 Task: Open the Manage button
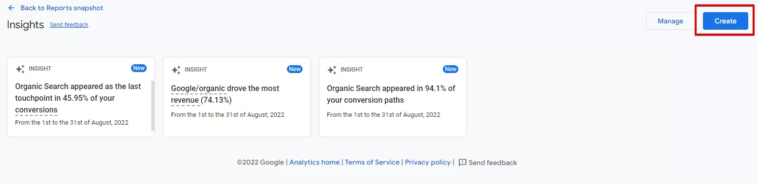pyautogui.click(x=670, y=21)
